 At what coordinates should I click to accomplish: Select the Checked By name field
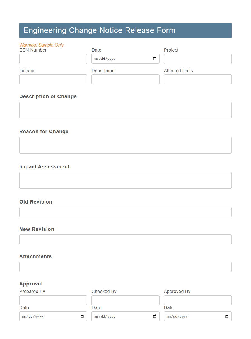(125, 300)
